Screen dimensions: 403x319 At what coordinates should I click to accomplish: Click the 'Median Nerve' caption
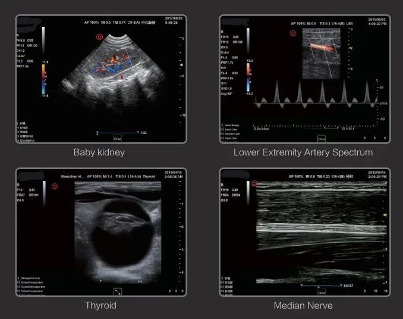[x=303, y=306]
